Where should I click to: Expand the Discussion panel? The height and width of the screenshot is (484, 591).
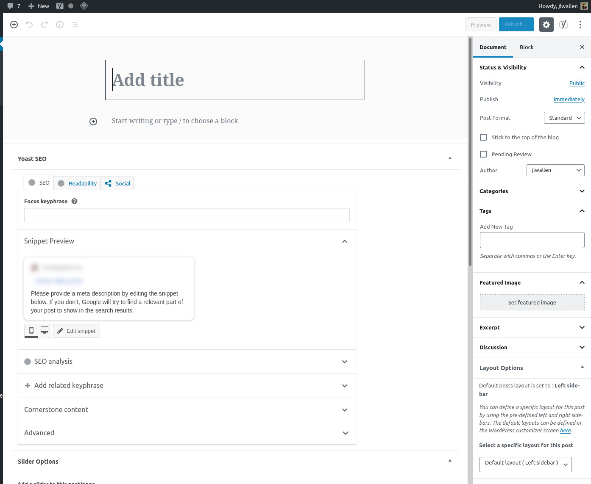[532, 347]
